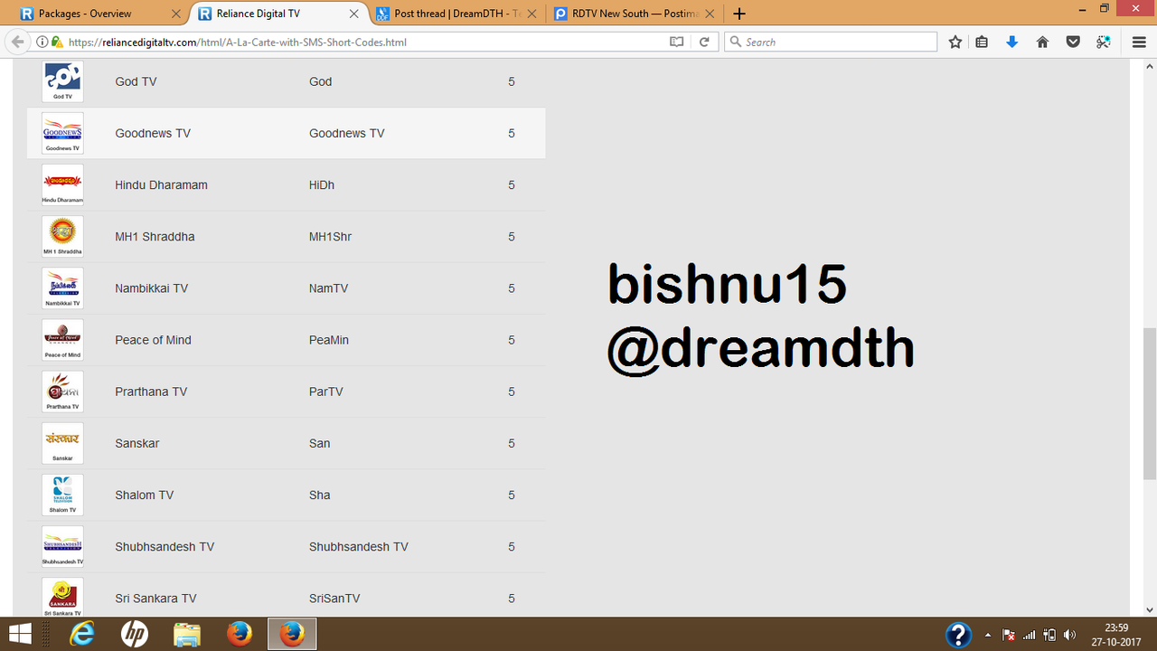
Task: Click the 'PeaMin' SMS short code
Action: (x=329, y=340)
